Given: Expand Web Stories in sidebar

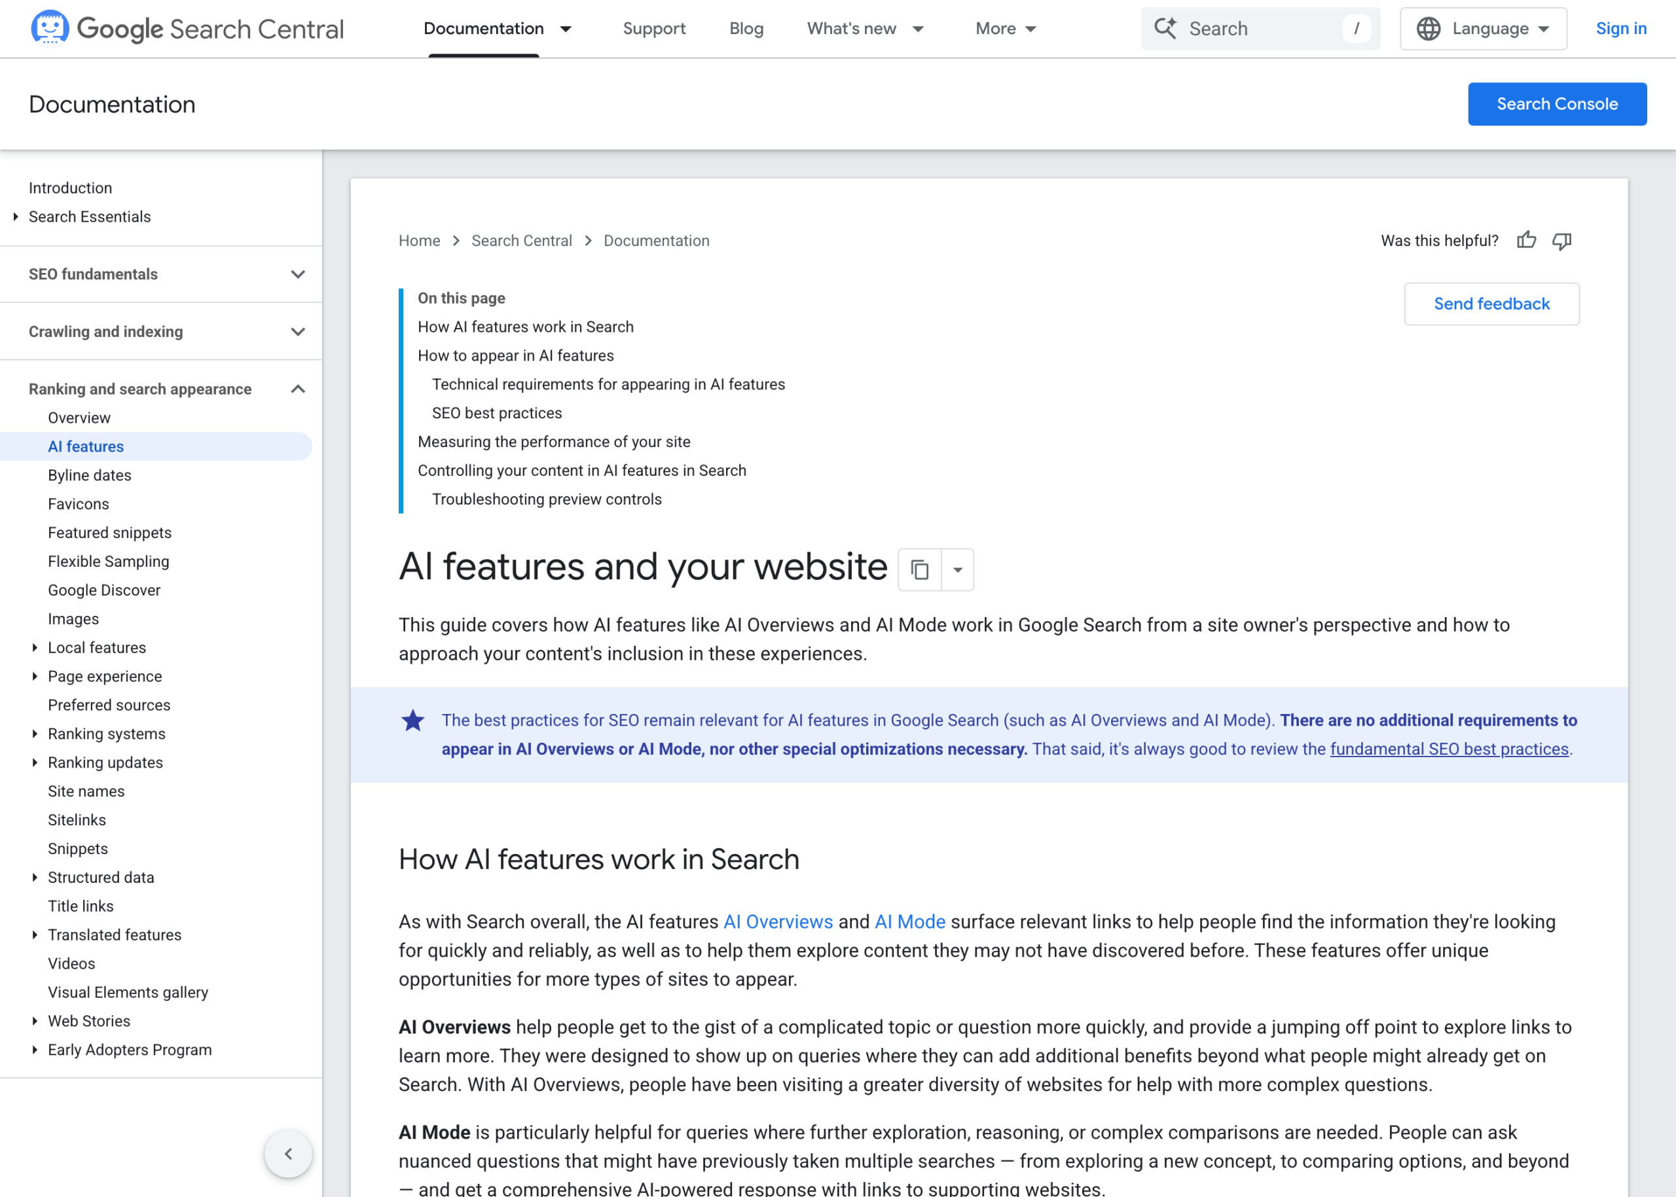Looking at the screenshot, I should click(x=35, y=1022).
